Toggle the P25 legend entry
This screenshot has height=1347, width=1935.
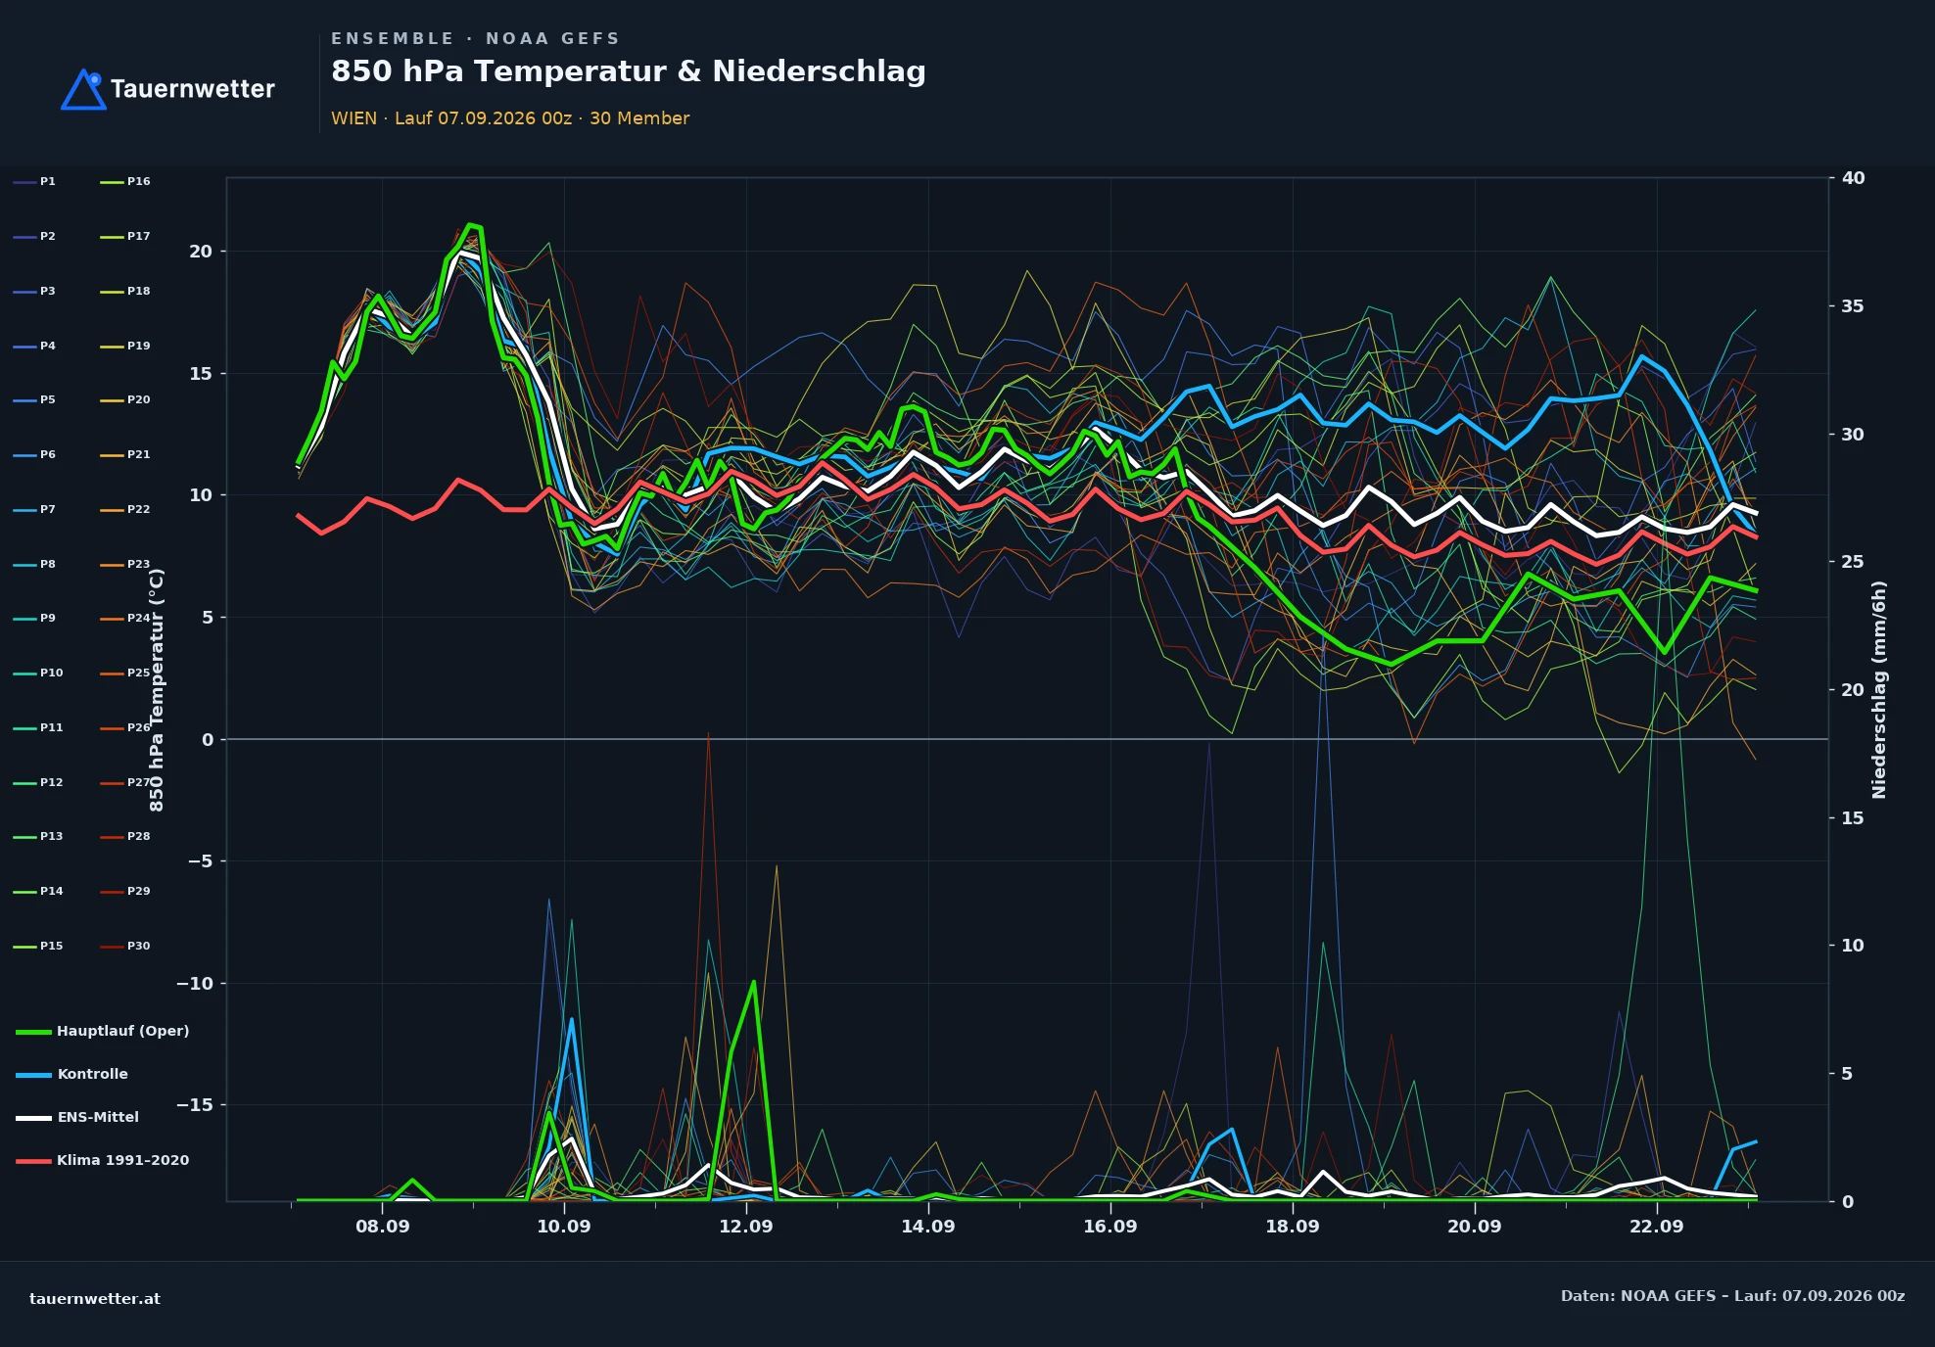[125, 673]
